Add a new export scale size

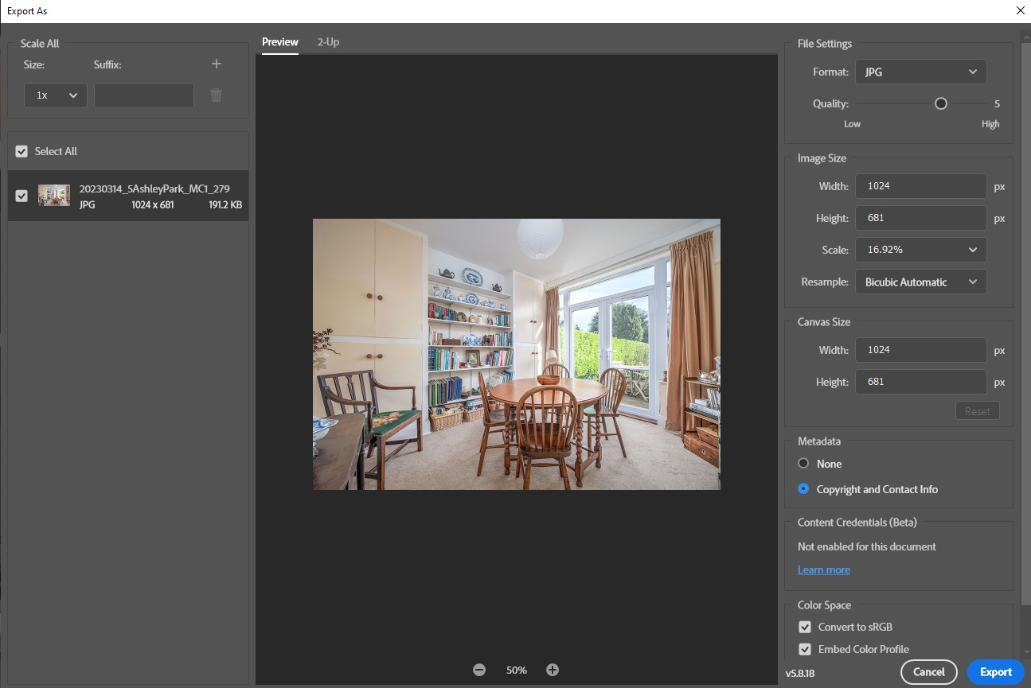[x=216, y=64]
